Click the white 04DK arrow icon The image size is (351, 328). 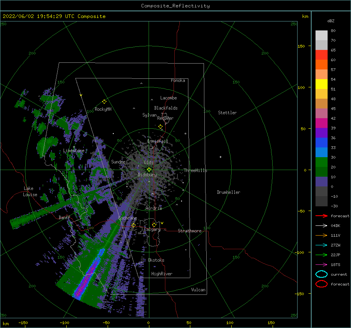coord(321,225)
